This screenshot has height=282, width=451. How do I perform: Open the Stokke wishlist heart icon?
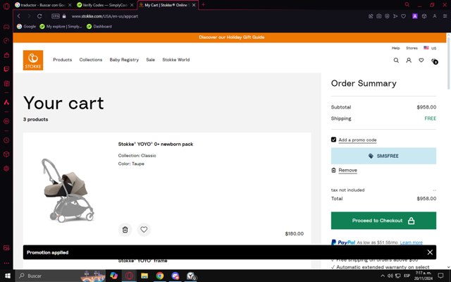421,60
